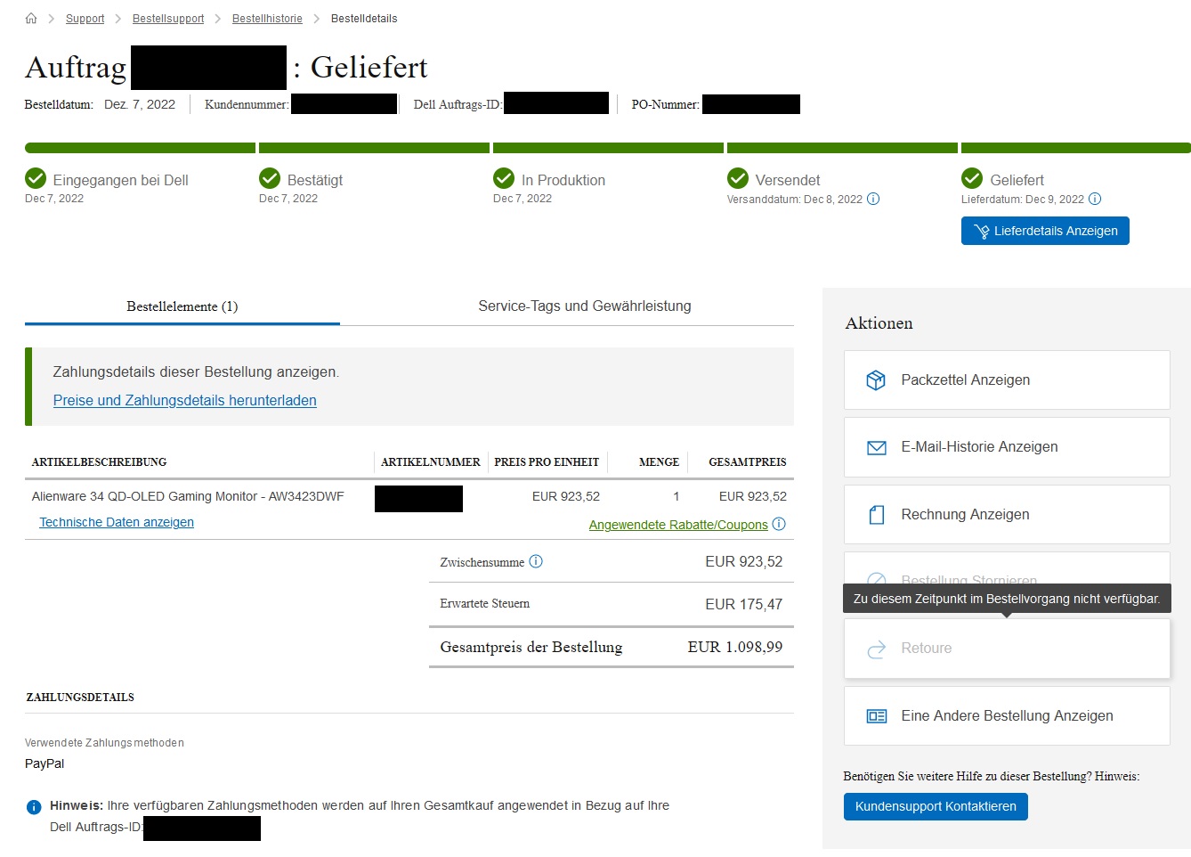Select the Bestellelemente (1) tab
This screenshot has width=1191, height=857.
tap(182, 306)
